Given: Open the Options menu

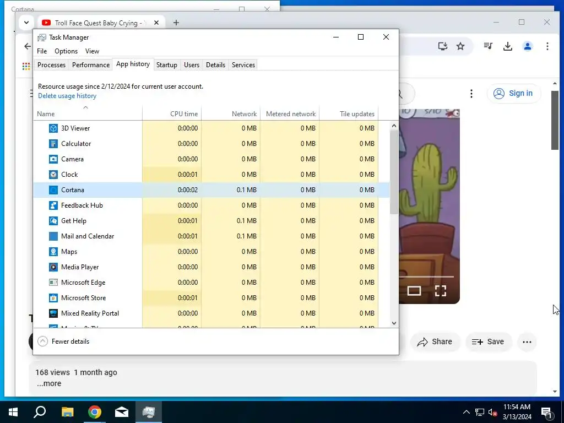Looking at the screenshot, I should [x=66, y=51].
